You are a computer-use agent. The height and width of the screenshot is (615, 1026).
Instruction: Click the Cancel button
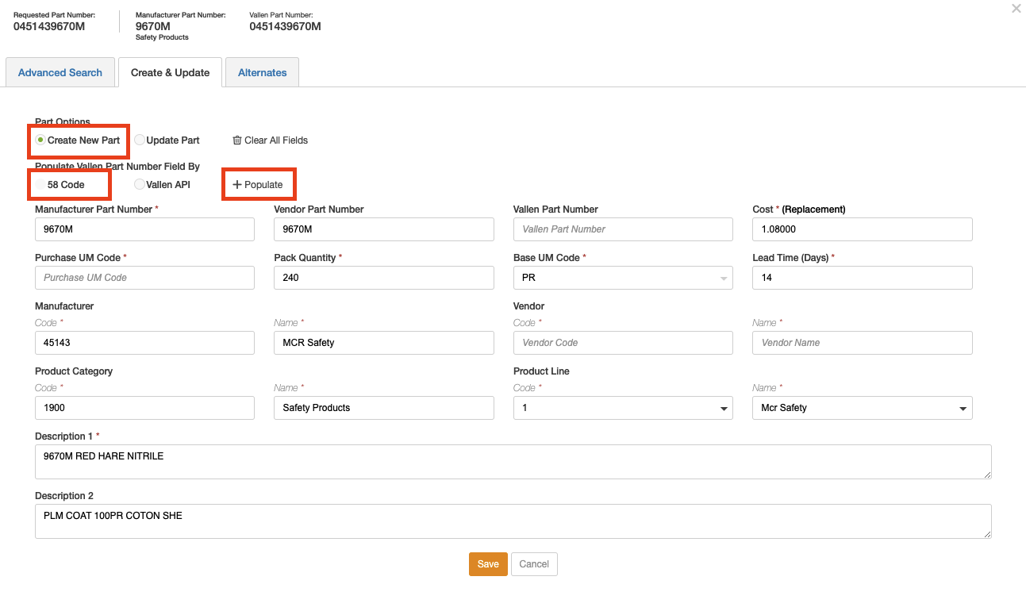534,564
